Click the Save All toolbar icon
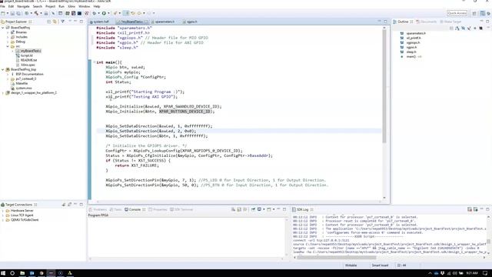The image size is (492, 277). coord(18,13)
